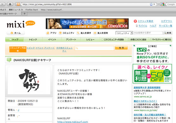The height and width of the screenshot is (123, 176).
Task: Click トピック link in search bar
Action: (31, 48)
